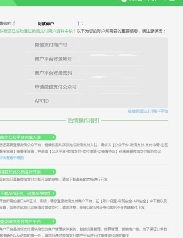Click the 测试商户 merchant name
Image resolution: width=184 pixels, height=238 pixels.
[46, 24]
